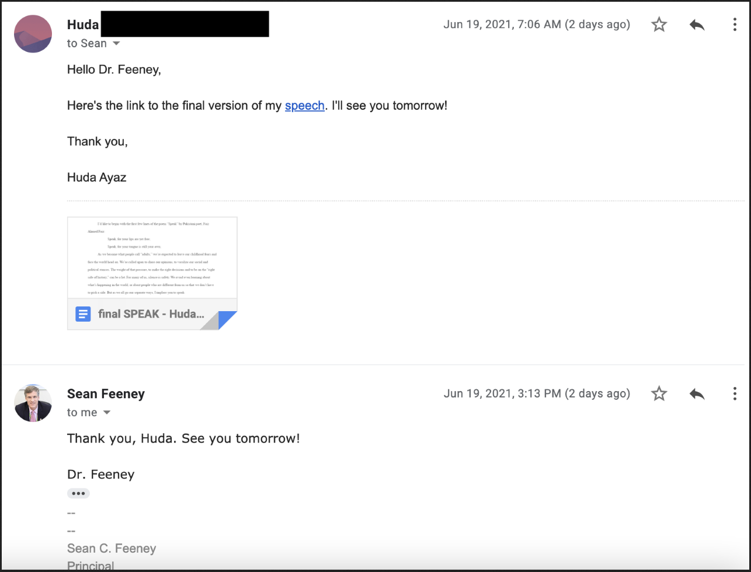The width and height of the screenshot is (751, 572).
Task: Show trimmed content with the ellipsis button
Action: (78, 494)
